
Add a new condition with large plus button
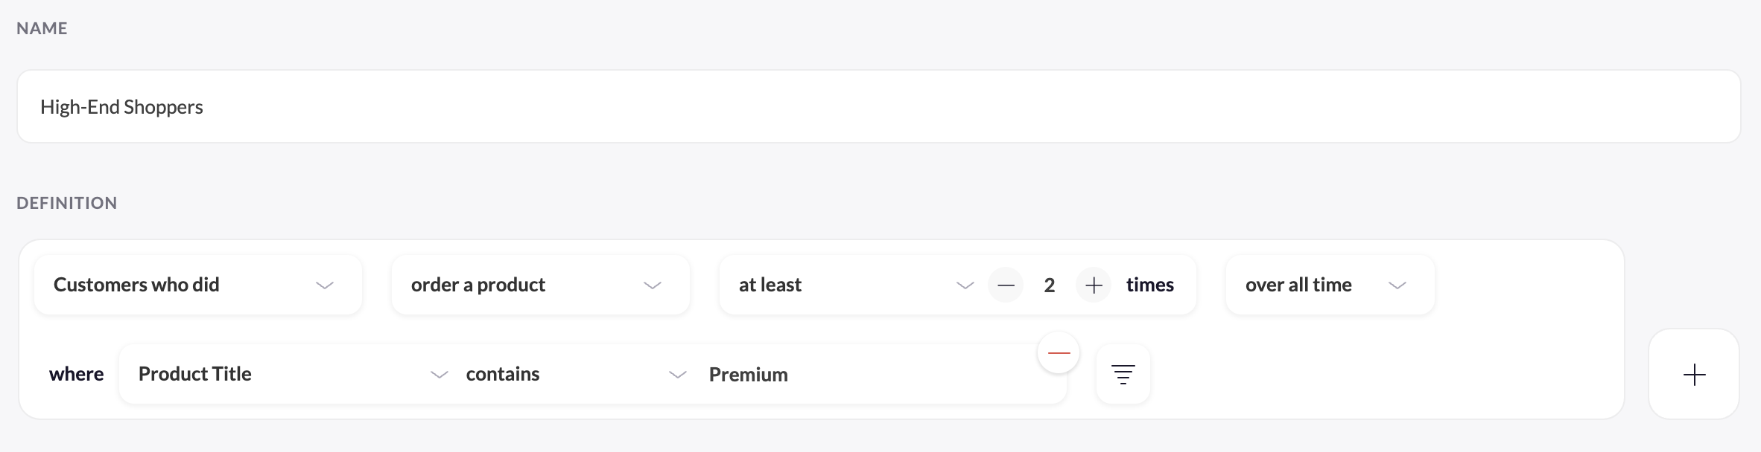point(1694,374)
